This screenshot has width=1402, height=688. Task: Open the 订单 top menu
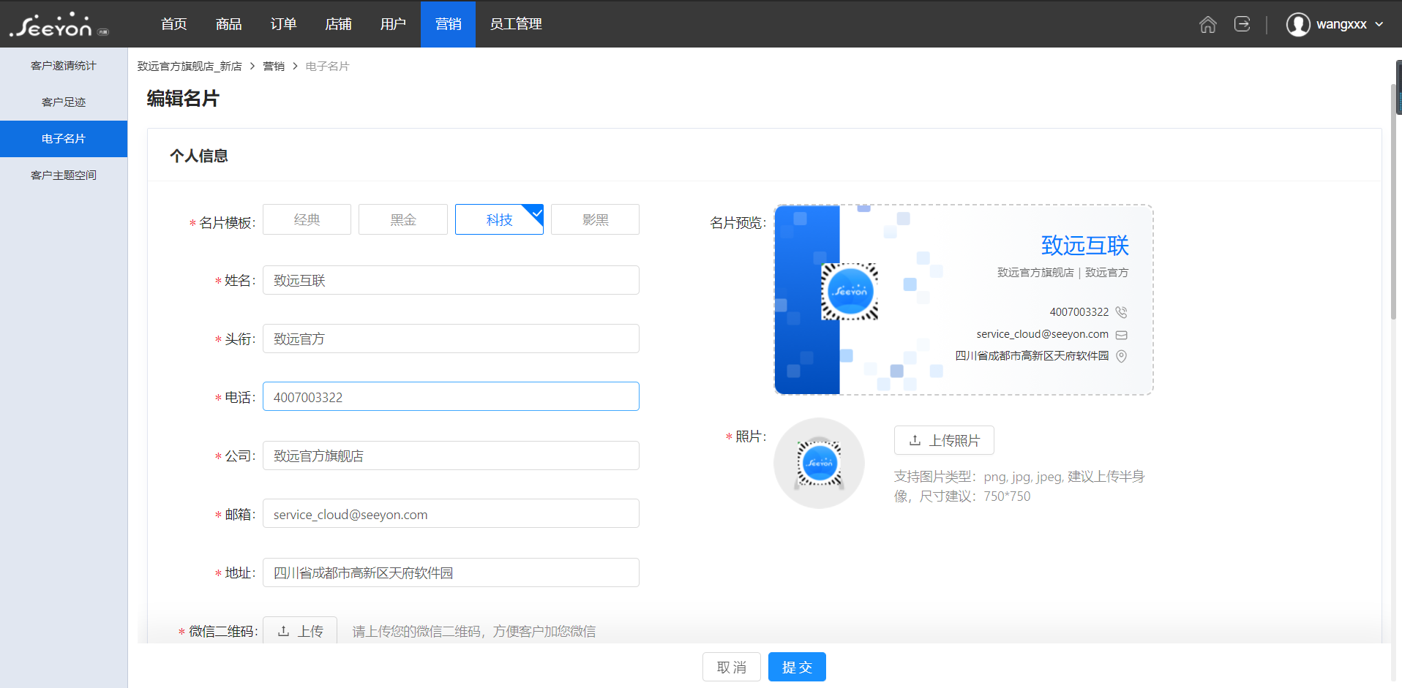(283, 24)
